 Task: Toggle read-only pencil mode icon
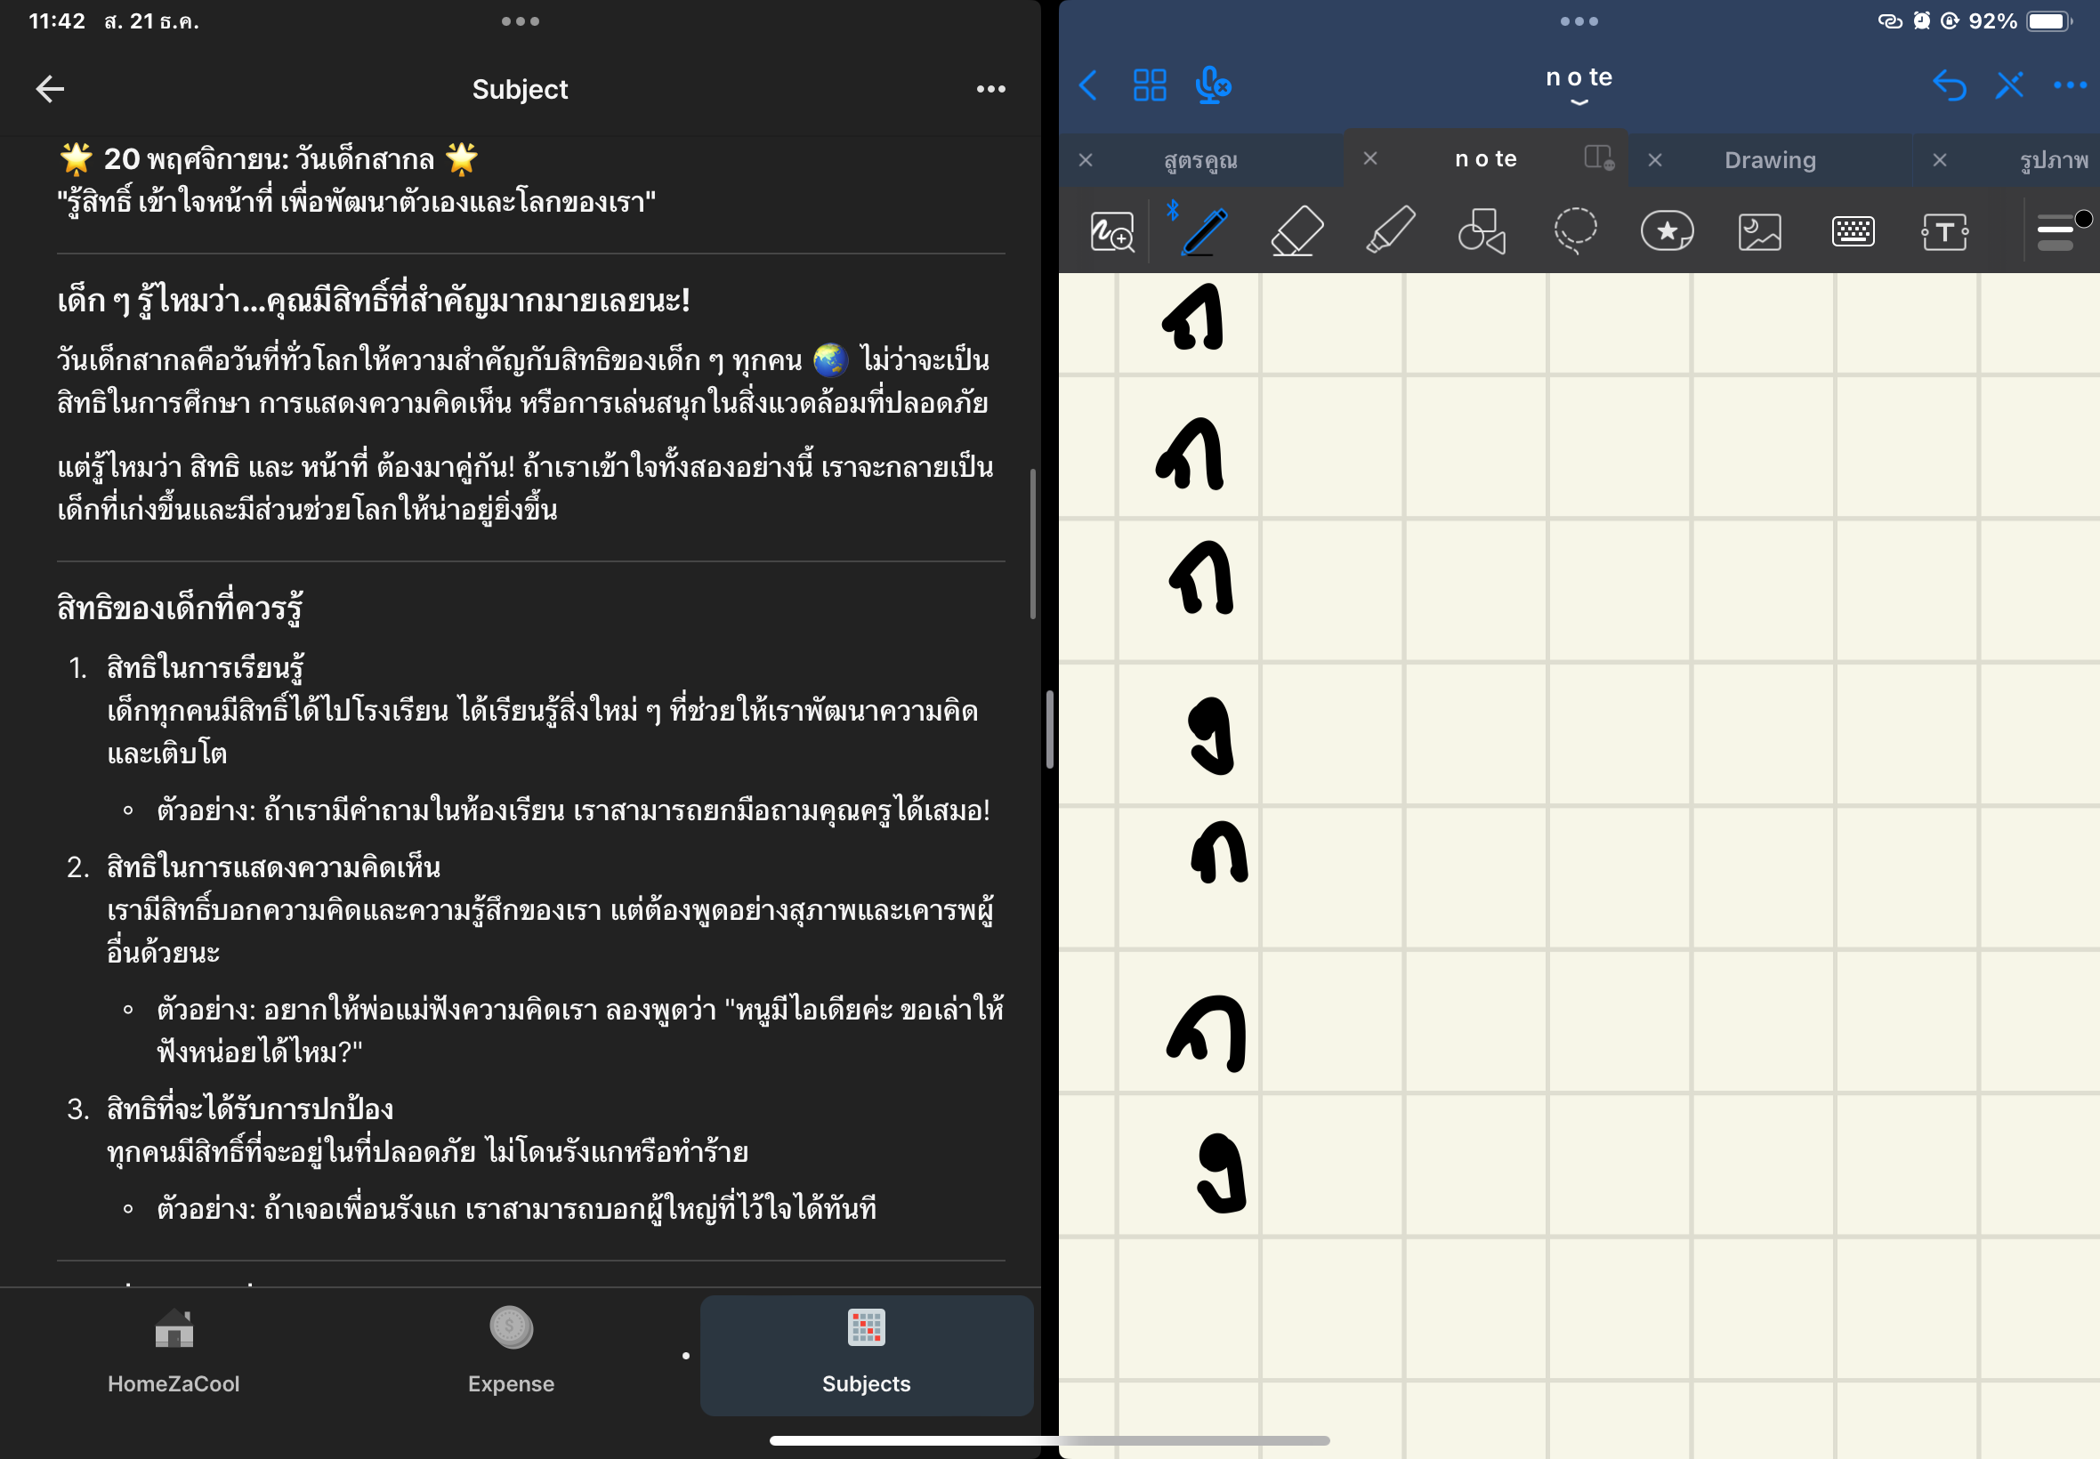tap(2009, 86)
